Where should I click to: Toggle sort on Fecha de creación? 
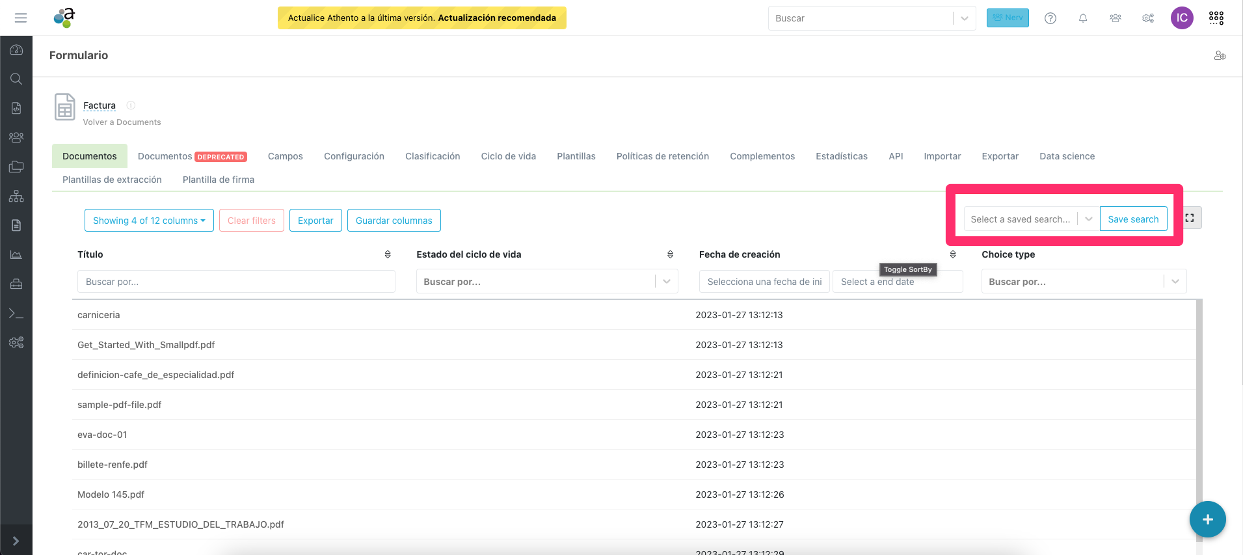coord(953,254)
